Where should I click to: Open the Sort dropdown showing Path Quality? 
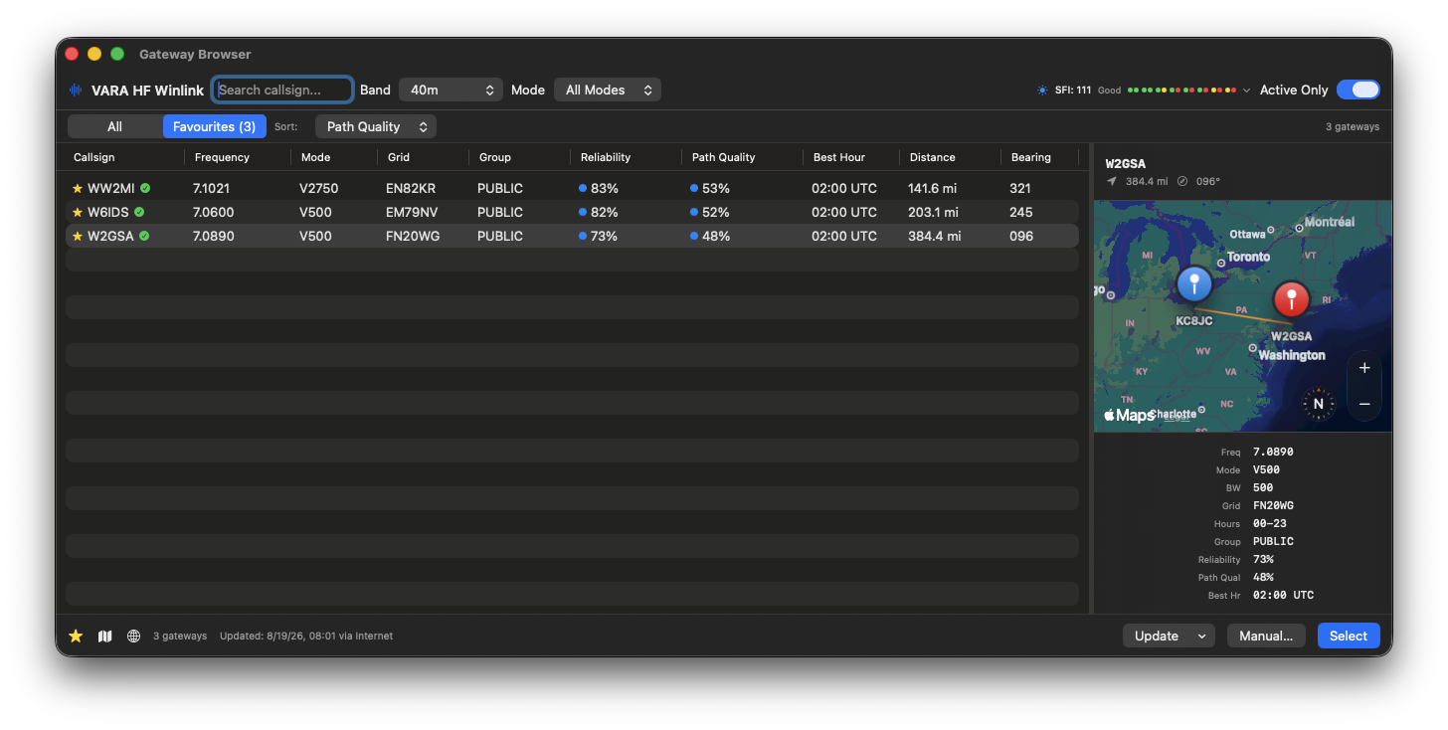coord(376,126)
